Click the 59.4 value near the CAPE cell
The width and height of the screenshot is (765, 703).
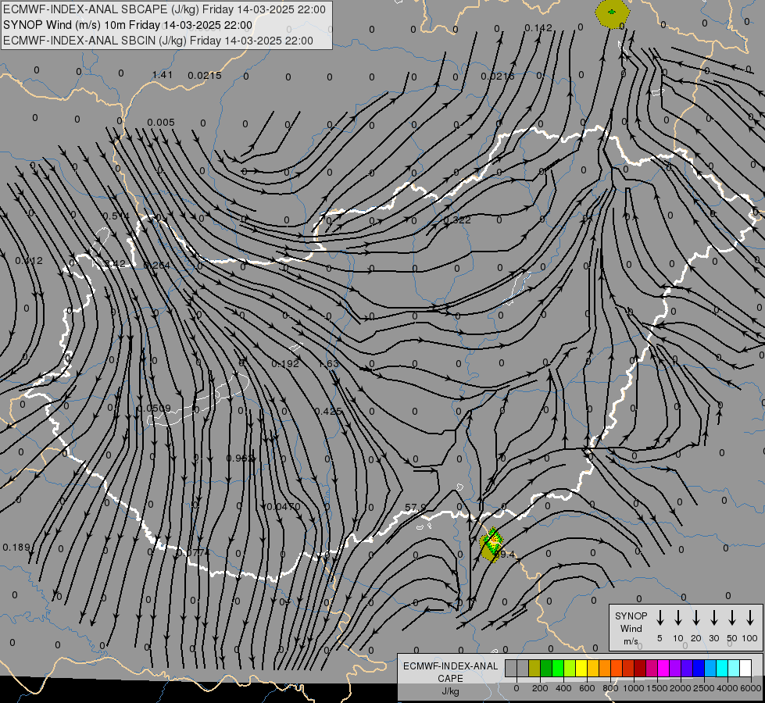(x=504, y=555)
